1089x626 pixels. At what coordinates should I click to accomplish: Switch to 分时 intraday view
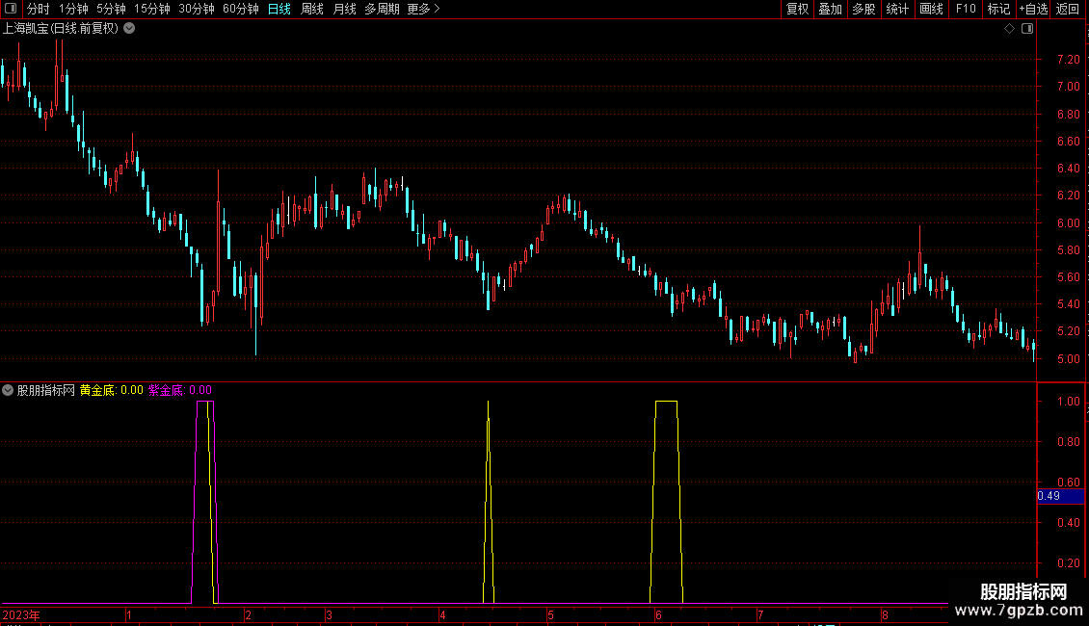pyautogui.click(x=39, y=9)
